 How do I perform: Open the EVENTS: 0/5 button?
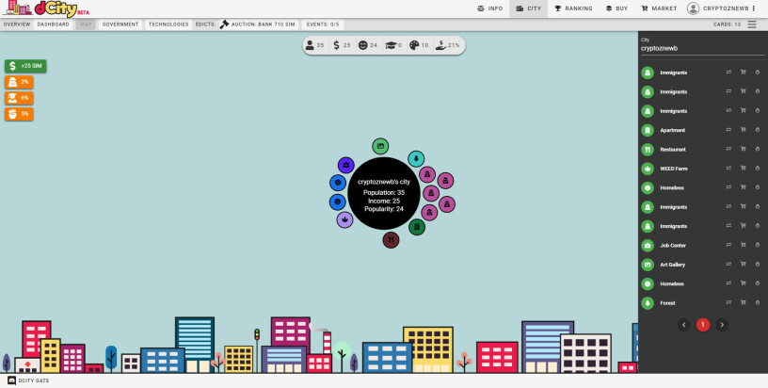point(322,24)
